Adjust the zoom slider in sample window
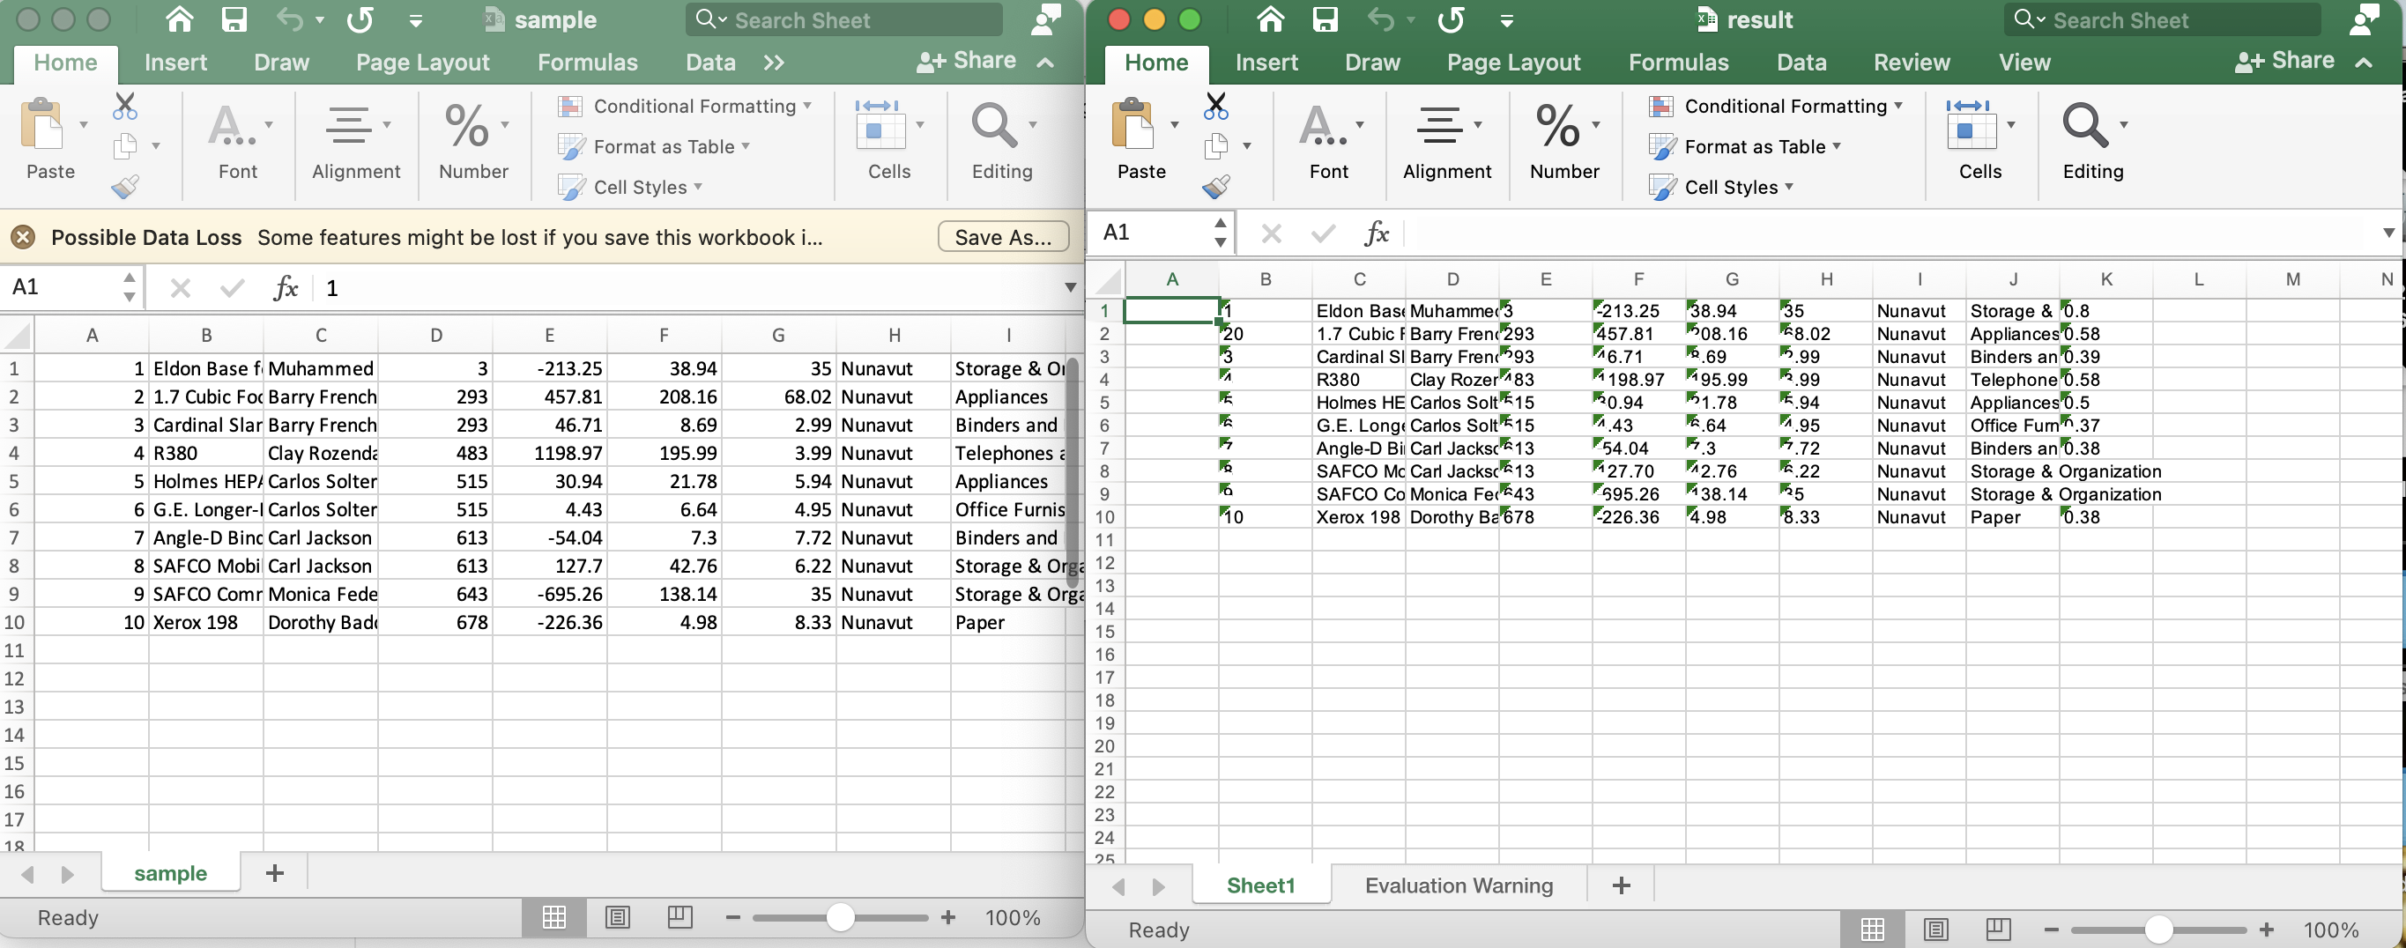2406x948 pixels. pyautogui.click(x=839, y=917)
